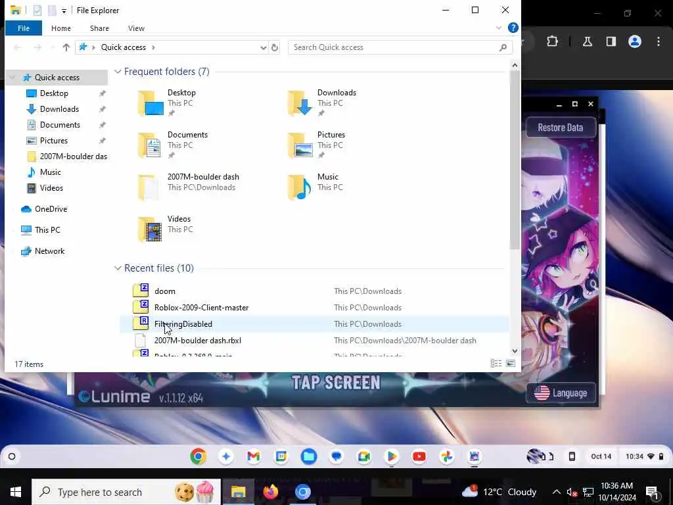Select This PC in navigation pane

47,230
